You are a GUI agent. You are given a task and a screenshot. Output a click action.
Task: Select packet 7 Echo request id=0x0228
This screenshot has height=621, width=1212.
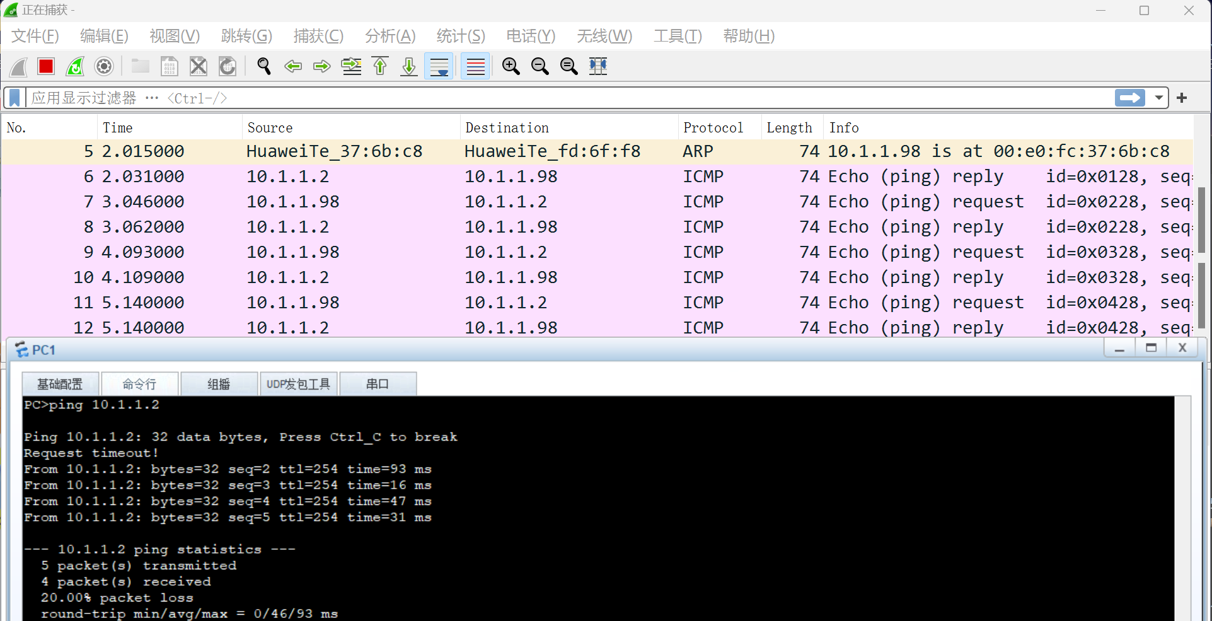pyautogui.click(x=597, y=202)
